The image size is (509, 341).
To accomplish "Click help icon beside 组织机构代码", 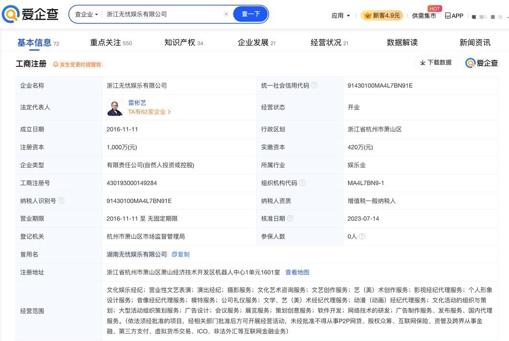I will [x=302, y=183].
